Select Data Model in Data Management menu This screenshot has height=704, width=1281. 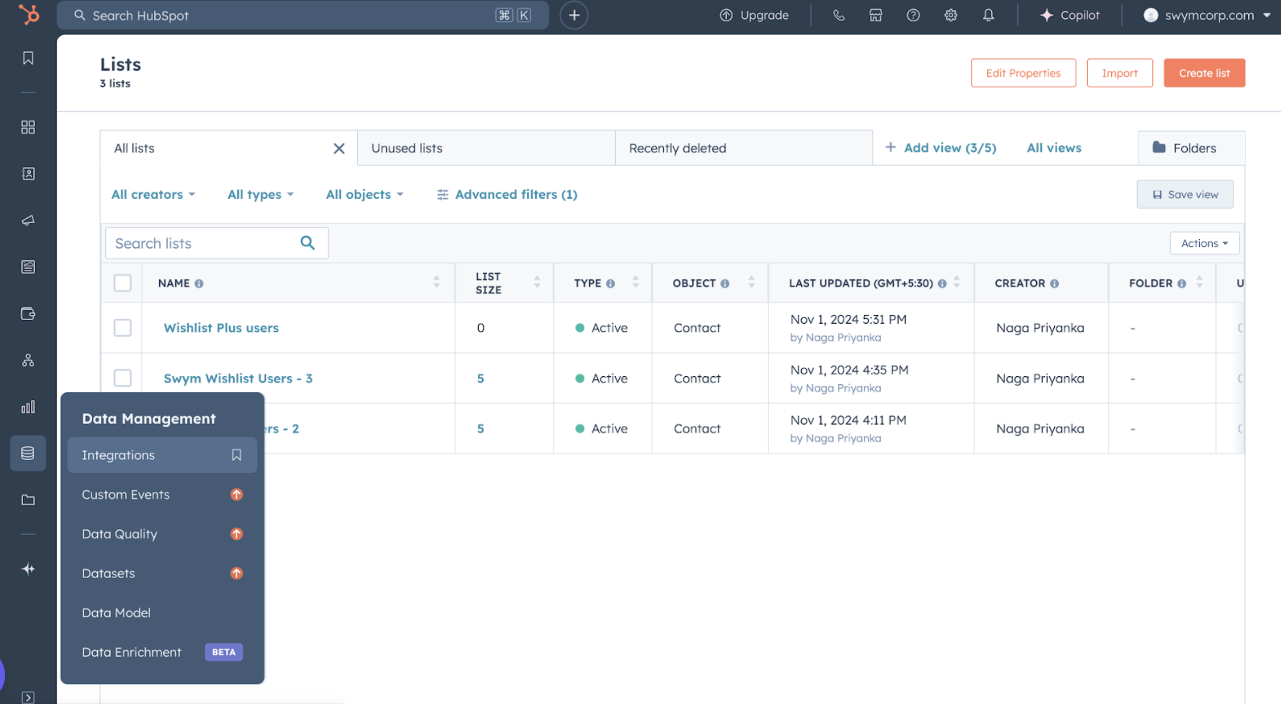(x=116, y=613)
